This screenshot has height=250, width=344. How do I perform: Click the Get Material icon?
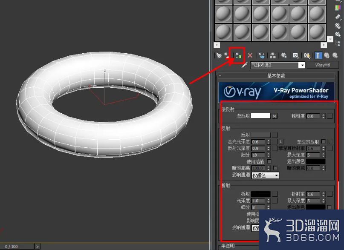(219, 55)
